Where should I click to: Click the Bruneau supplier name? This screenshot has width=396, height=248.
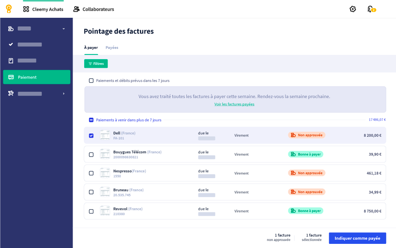[x=121, y=190]
